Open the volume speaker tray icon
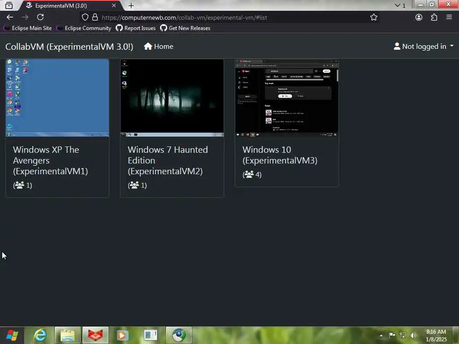Image resolution: width=459 pixels, height=344 pixels. tap(414, 335)
